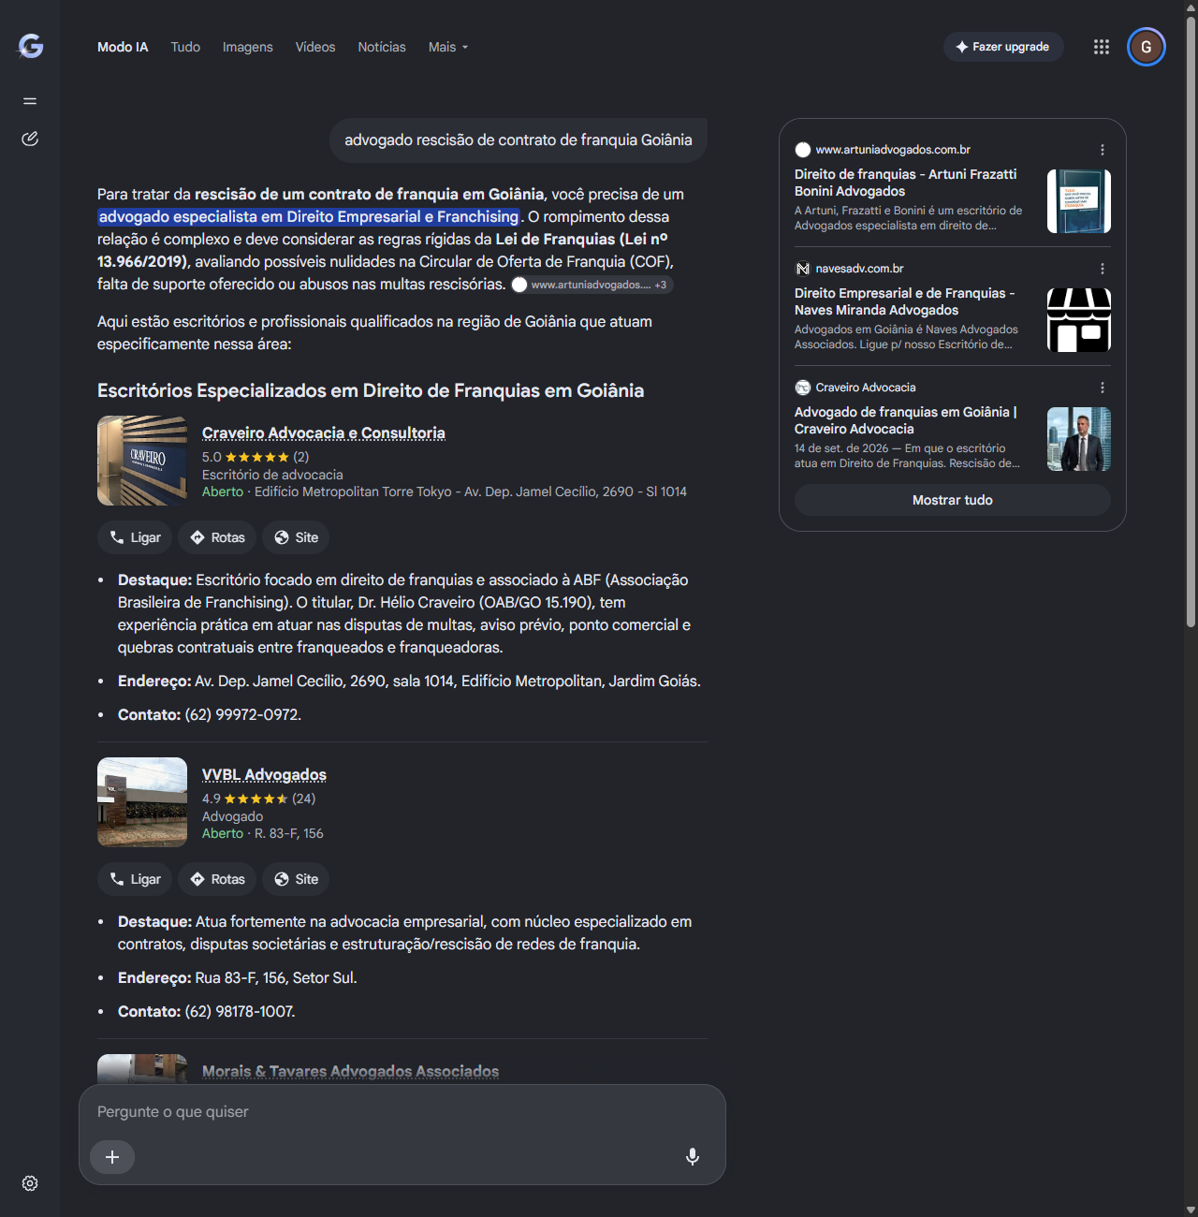Click the Google logo icon
This screenshot has width=1198, height=1217.
(31, 46)
